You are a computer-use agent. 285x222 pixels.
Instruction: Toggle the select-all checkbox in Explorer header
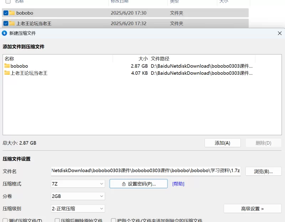(8, 1)
